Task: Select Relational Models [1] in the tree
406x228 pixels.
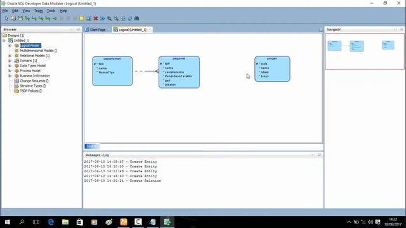Action: click(35, 56)
